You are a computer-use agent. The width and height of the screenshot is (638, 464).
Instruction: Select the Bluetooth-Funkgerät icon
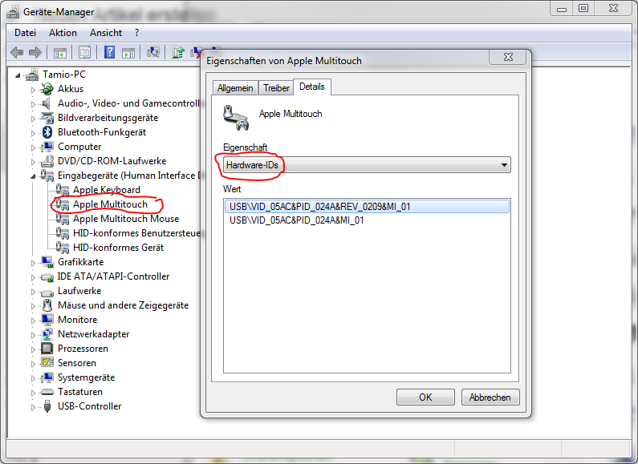47,132
